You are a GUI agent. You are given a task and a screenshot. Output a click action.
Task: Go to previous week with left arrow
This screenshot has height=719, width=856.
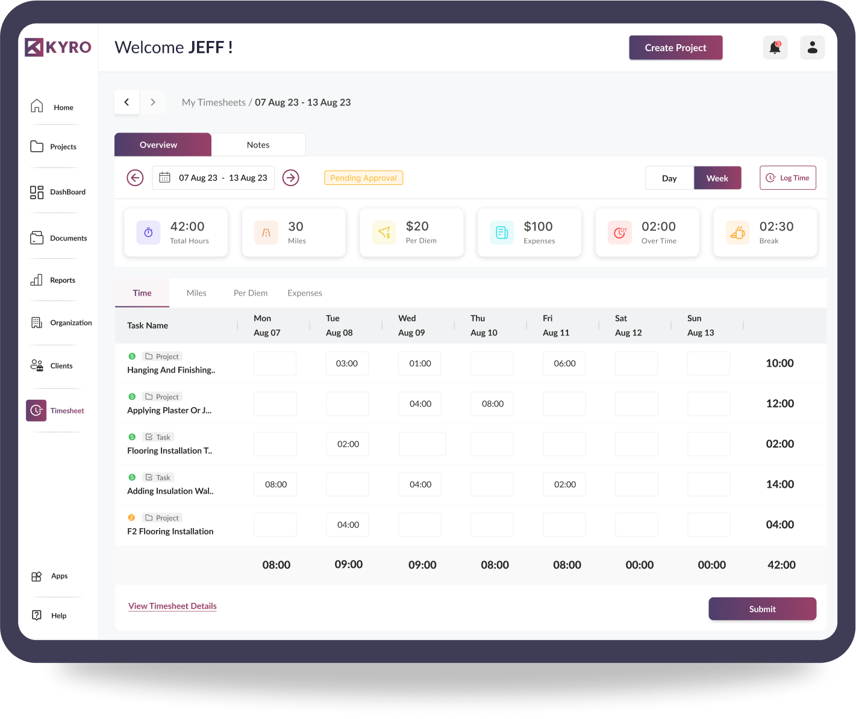click(x=135, y=178)
